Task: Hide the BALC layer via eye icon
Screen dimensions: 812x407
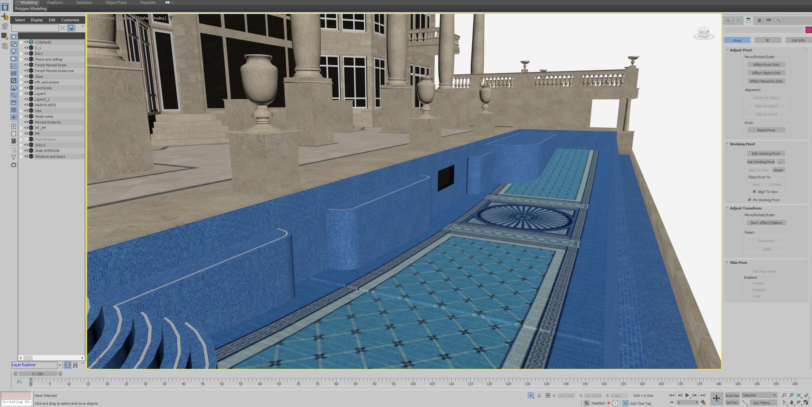Action: pos(26,53)
